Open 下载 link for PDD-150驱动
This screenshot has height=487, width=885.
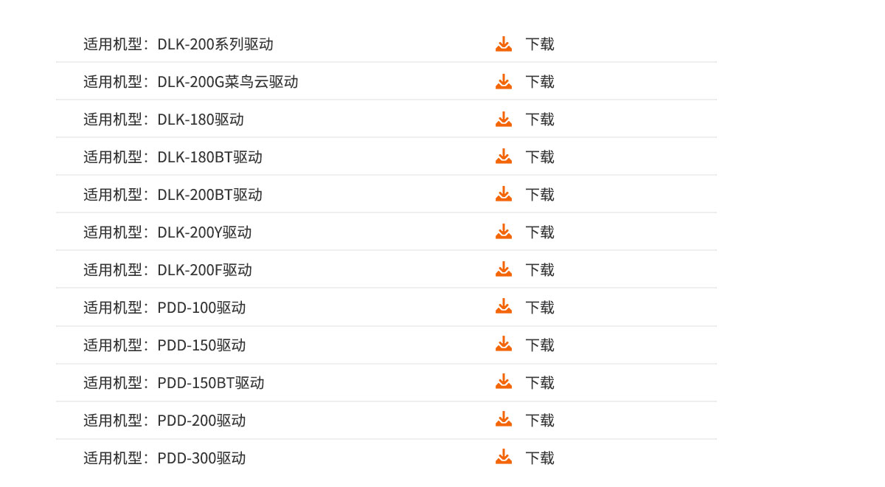pyautogui.click(x=540, y=345)
